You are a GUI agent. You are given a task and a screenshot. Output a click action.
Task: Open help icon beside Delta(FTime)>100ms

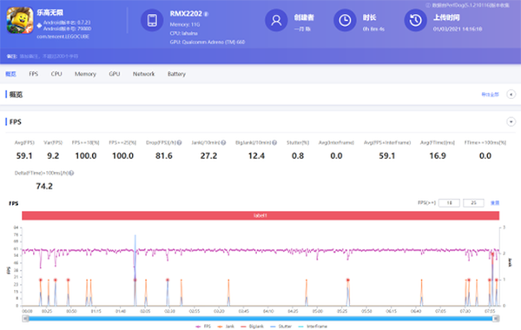pos(71,173)
